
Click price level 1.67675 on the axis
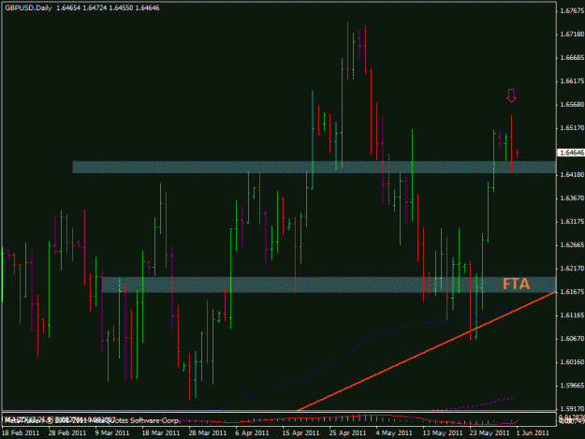point(572,11)
